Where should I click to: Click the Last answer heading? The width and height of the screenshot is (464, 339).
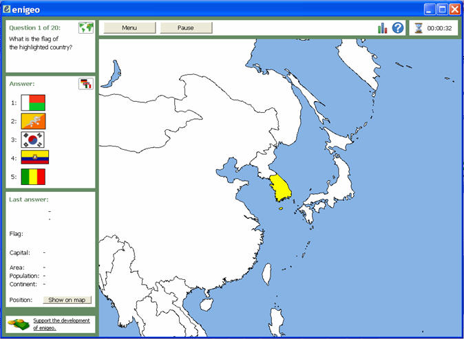pos(29,199)
